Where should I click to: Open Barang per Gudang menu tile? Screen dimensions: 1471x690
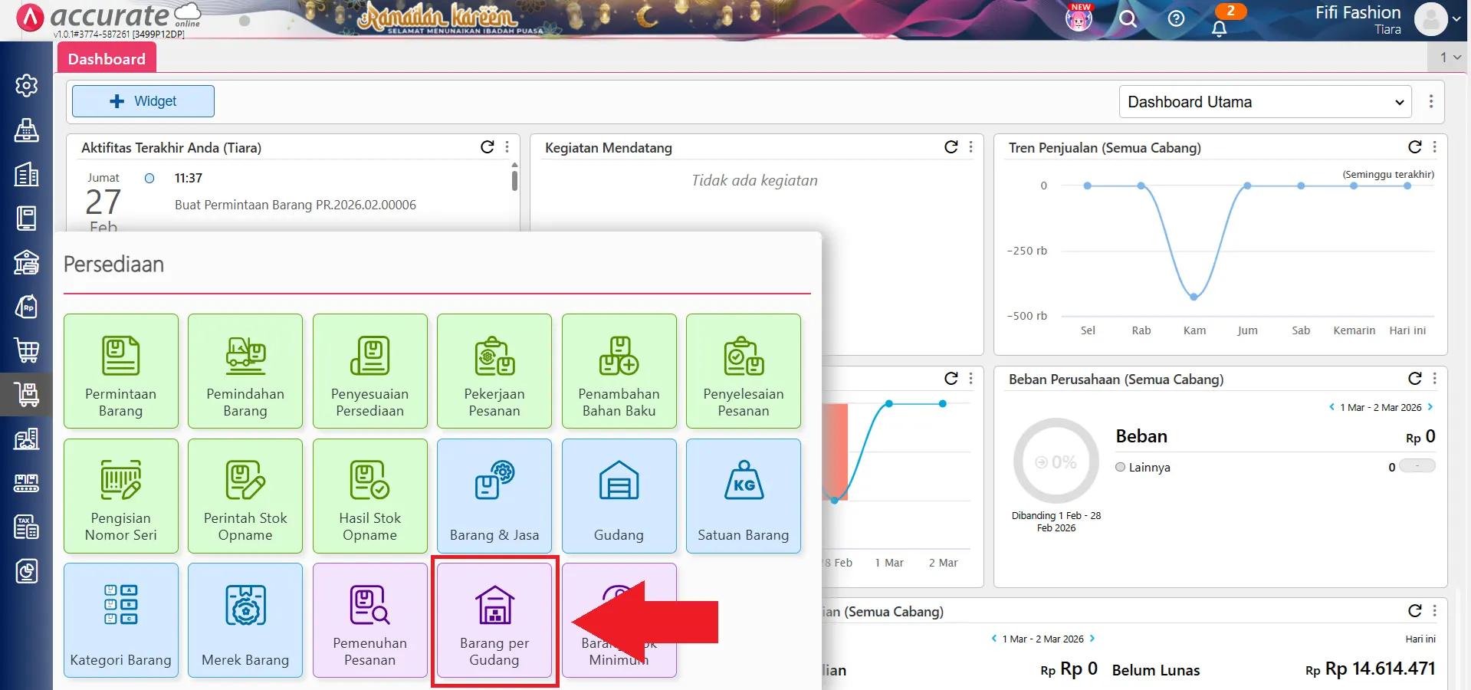(494, 620)
